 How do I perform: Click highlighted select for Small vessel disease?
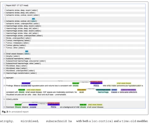coord(27,54)
